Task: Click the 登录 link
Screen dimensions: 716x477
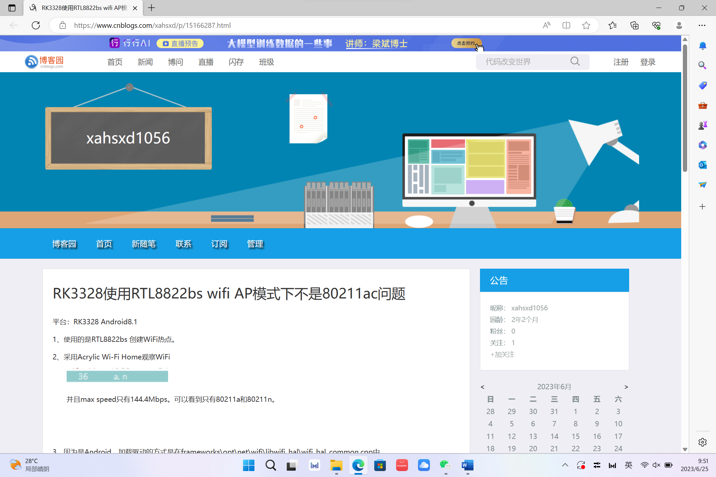Action: 647,62
